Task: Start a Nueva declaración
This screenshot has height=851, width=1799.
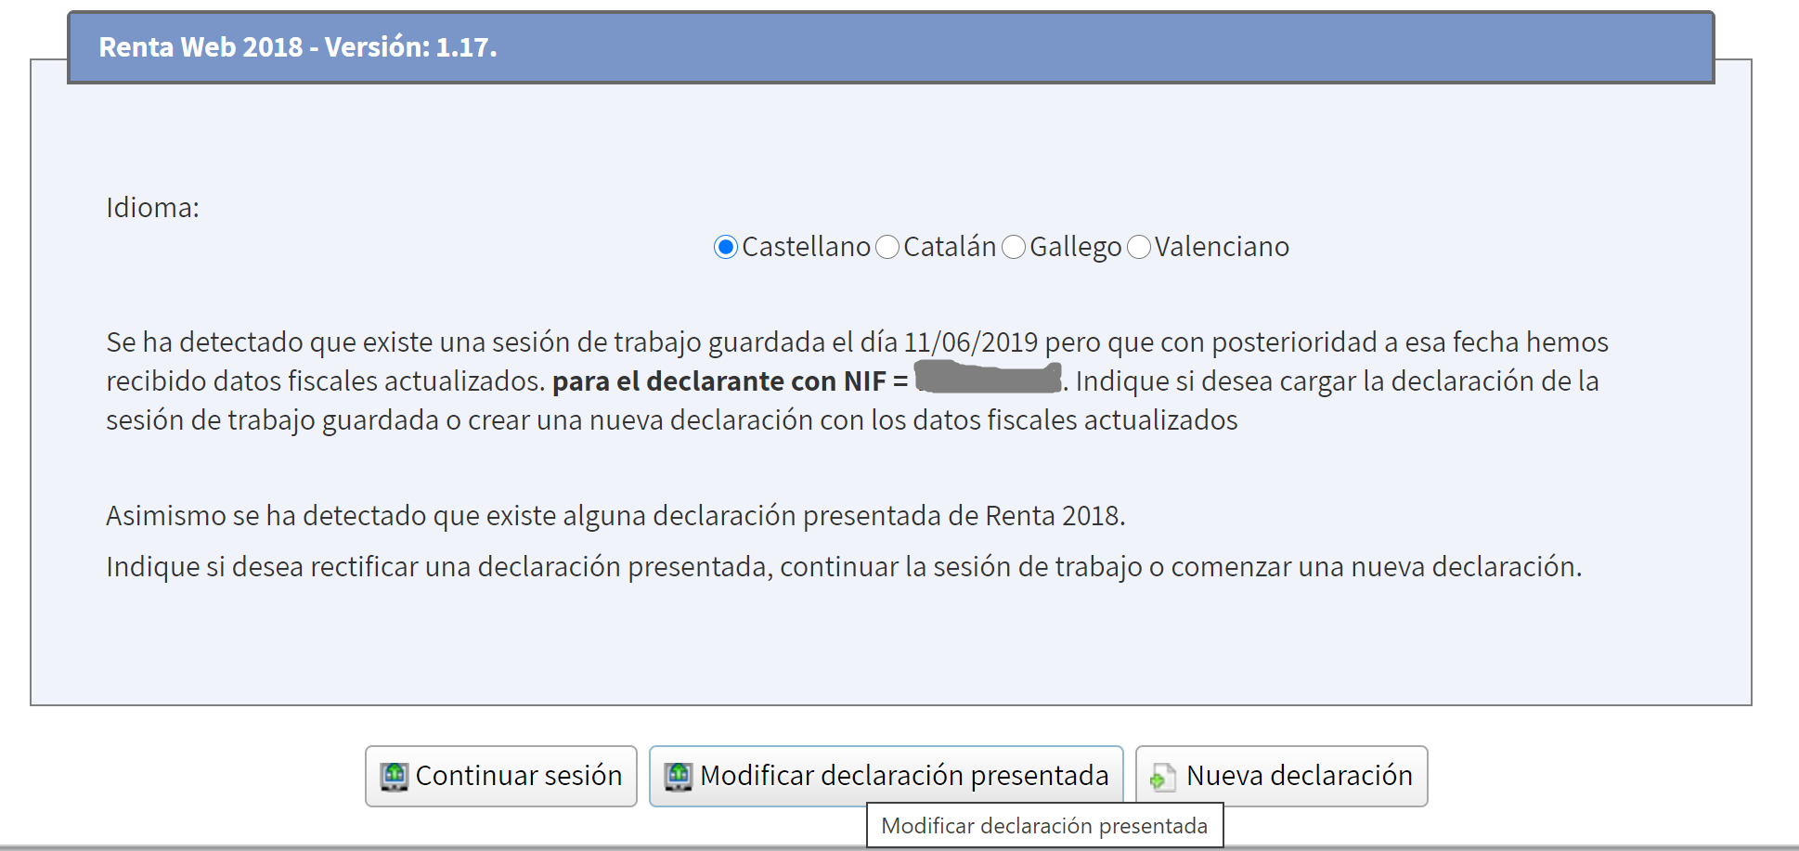Action: coord(1298,776)
